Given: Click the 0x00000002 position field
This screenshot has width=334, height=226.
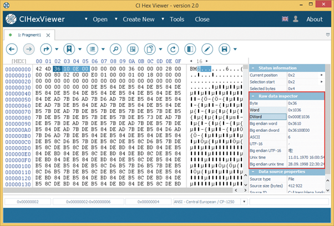Looking at the screenshot, I should pyautogui.click(x=28, y=202).
